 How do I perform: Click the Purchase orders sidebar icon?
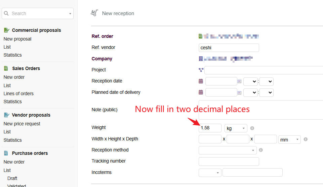click(6, 153)
